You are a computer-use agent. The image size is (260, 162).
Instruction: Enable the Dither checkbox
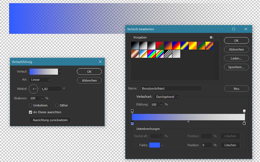point(57,105)
